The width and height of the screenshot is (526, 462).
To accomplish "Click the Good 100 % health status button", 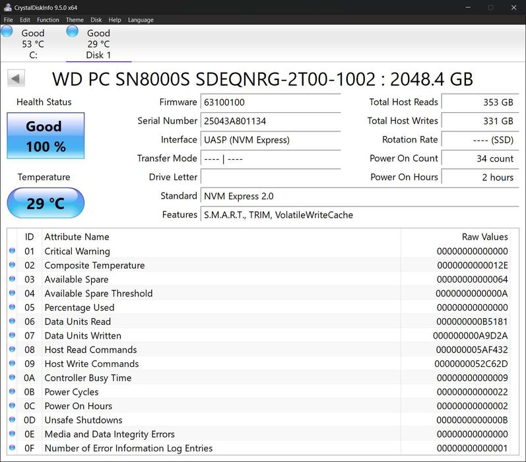I will tap(46, 135).
